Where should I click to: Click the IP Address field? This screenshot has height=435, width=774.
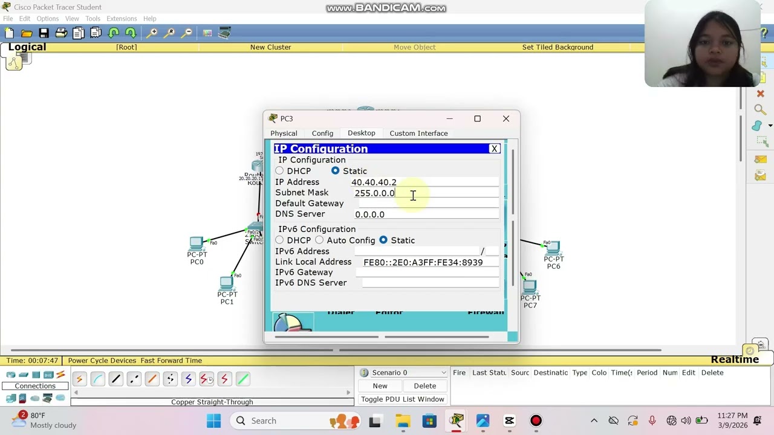[x=424, y=182]
